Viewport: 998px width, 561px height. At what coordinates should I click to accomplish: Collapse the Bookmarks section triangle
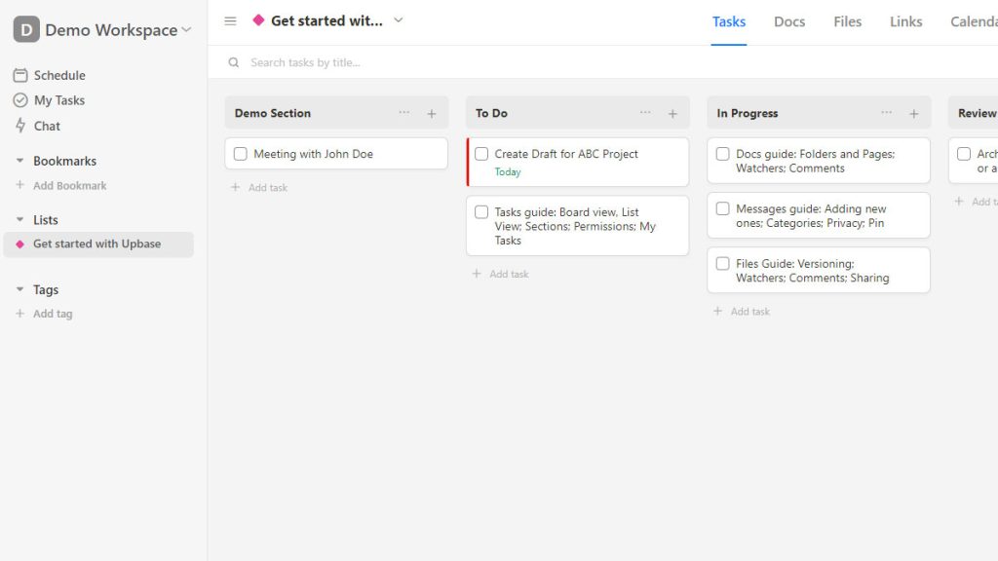19,161
